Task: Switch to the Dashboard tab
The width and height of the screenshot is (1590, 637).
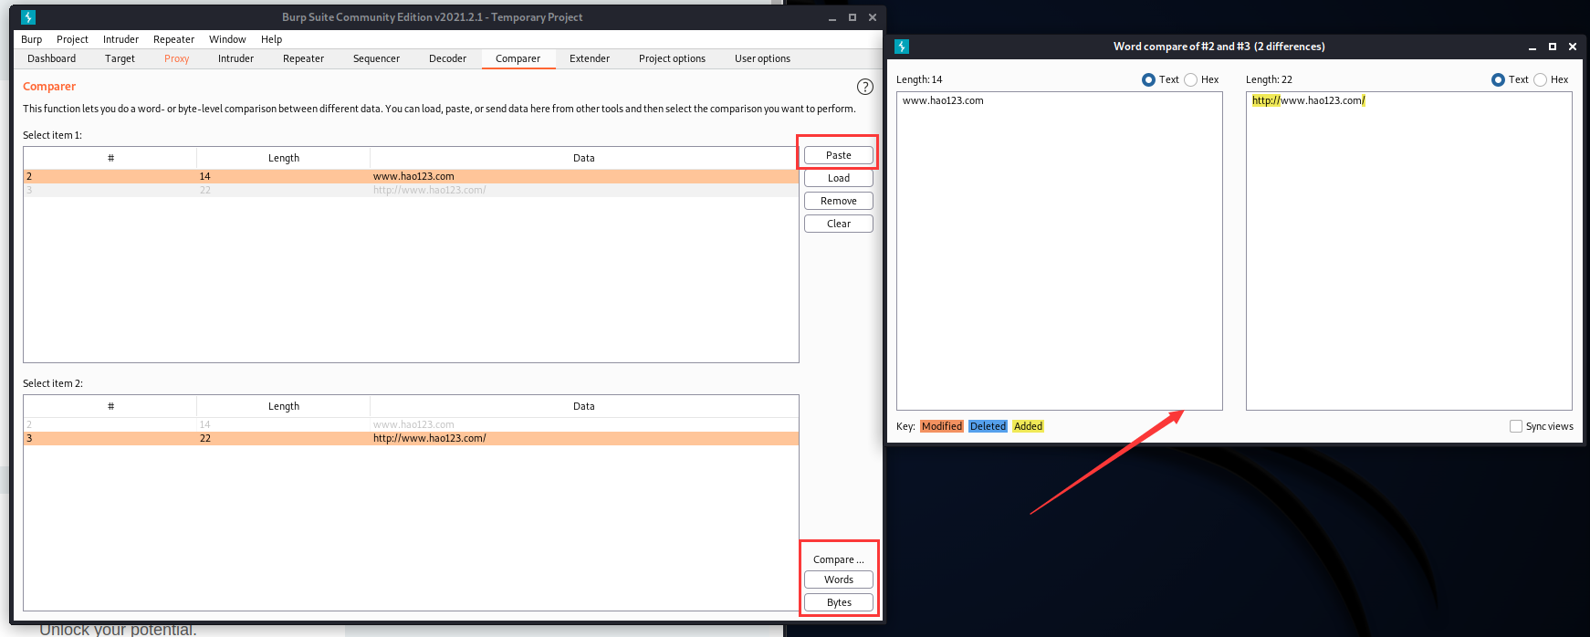Action: [52, 58]
